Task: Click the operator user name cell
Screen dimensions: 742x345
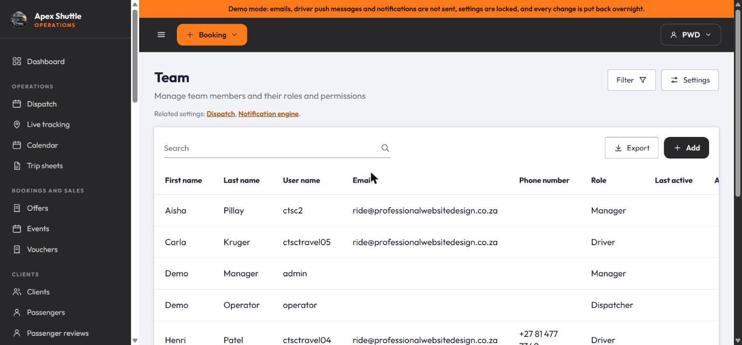Action: 300,305
